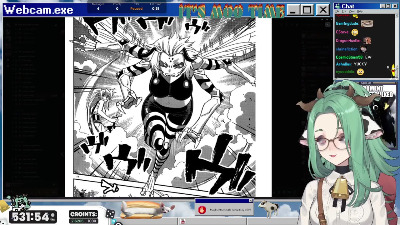The width and height of the screenshot is (400, 225).
Task: Click username nyocodrilo in chat
Action: [x=345, y=72]
